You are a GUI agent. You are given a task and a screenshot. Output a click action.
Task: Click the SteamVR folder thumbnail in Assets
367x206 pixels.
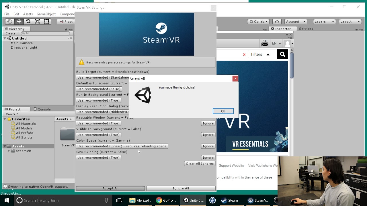tap(67, 134)
